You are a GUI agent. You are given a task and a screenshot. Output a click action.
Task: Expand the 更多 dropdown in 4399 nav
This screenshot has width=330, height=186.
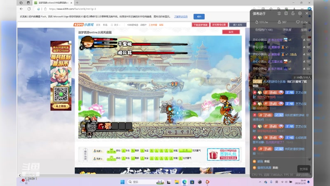(116, 25)
